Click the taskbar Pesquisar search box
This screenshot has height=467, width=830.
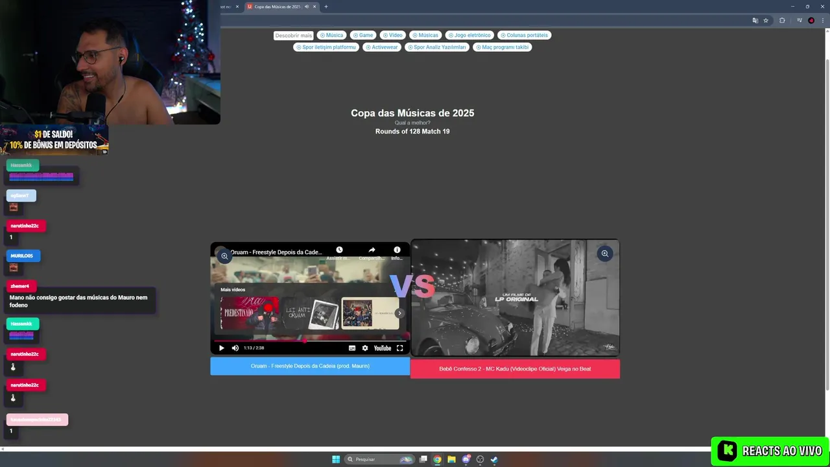379,459
